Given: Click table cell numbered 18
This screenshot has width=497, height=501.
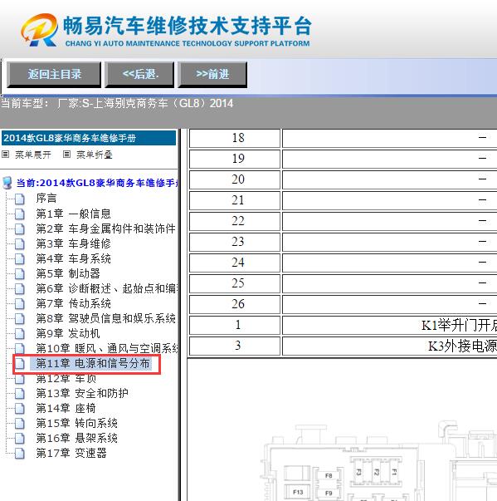Looking at the screenshot, I should pyautogui.click(x=235, y=138).
